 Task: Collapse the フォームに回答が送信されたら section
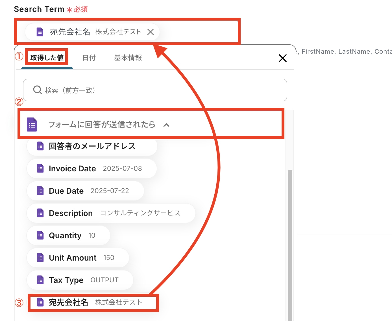[x=166, y=125]
